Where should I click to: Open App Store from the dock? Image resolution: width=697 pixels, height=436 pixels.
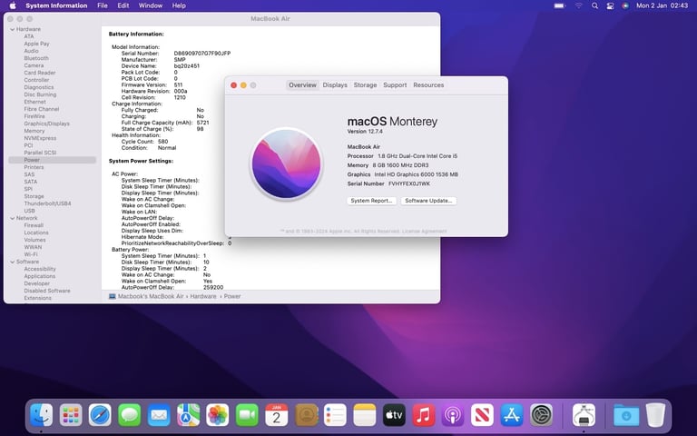click(512, 415)
